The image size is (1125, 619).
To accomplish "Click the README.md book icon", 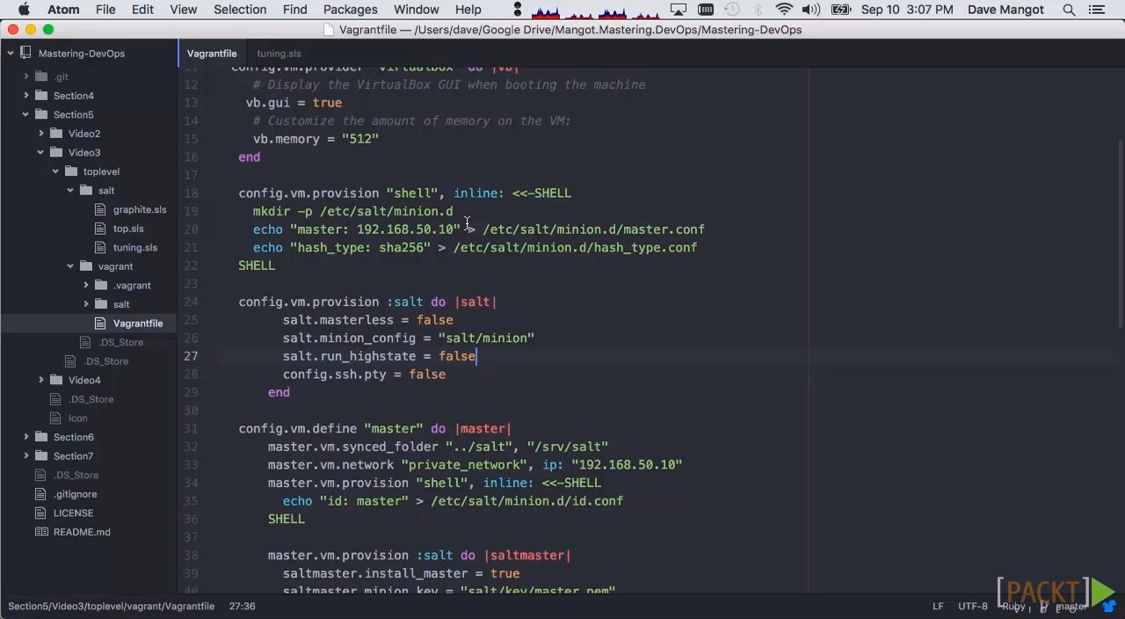I will pyautogui.click(x=41, y=532).
